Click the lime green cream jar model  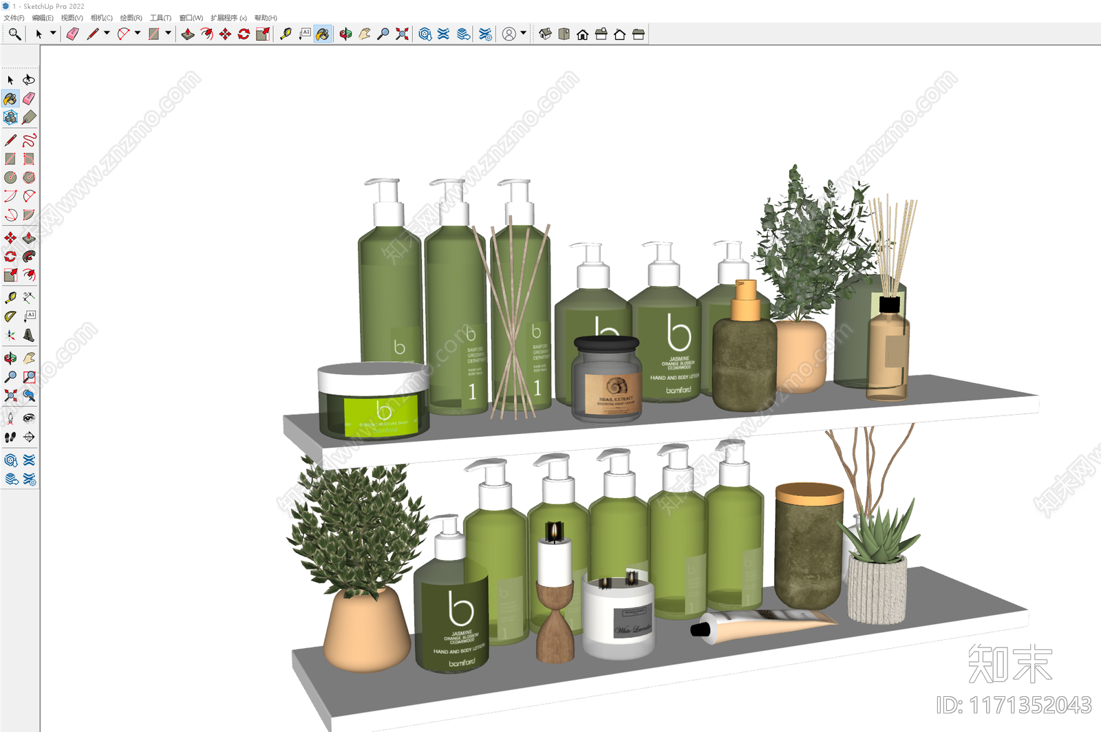373,402
